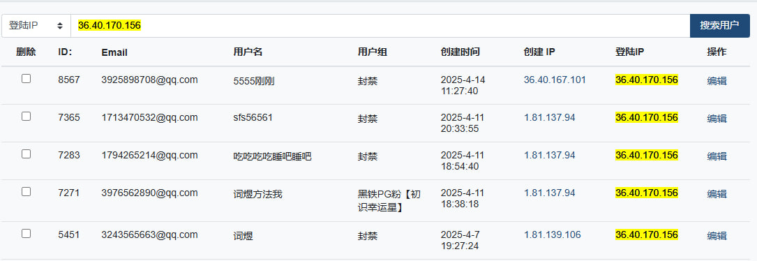
Task: Open creation IP link 36.40.167.101
Action: pyautogui.click(x=555, y=80)
